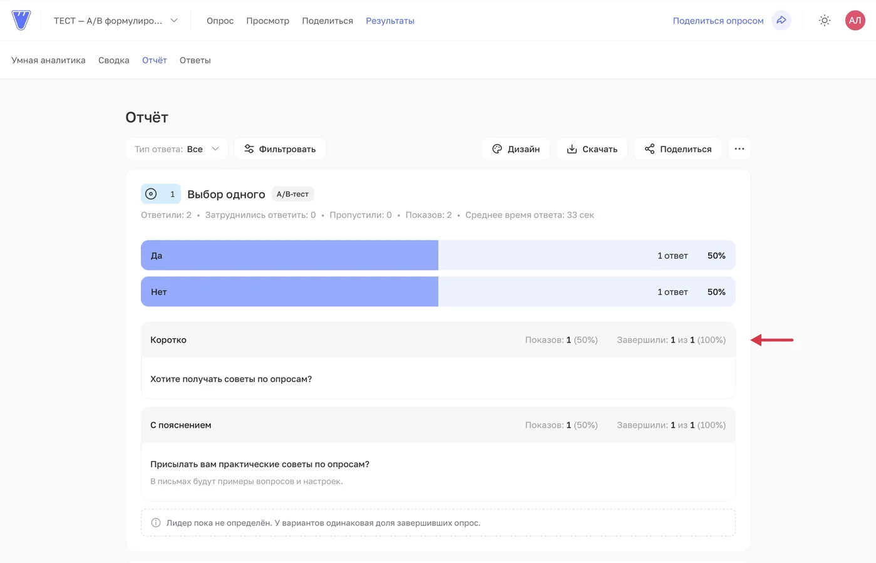The image size is (876, 563).
Task: Click the radio question type icon numbered 1
Action: coord(161,194)
